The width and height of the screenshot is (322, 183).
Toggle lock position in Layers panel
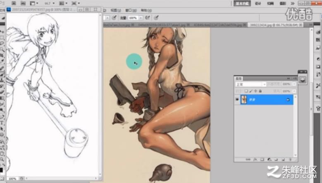(255, 91)
